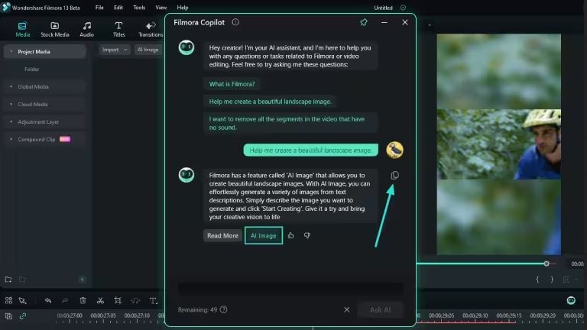The image size is (587, 330).
Task: Open the Stock Media tab
Action: point(55,29)
